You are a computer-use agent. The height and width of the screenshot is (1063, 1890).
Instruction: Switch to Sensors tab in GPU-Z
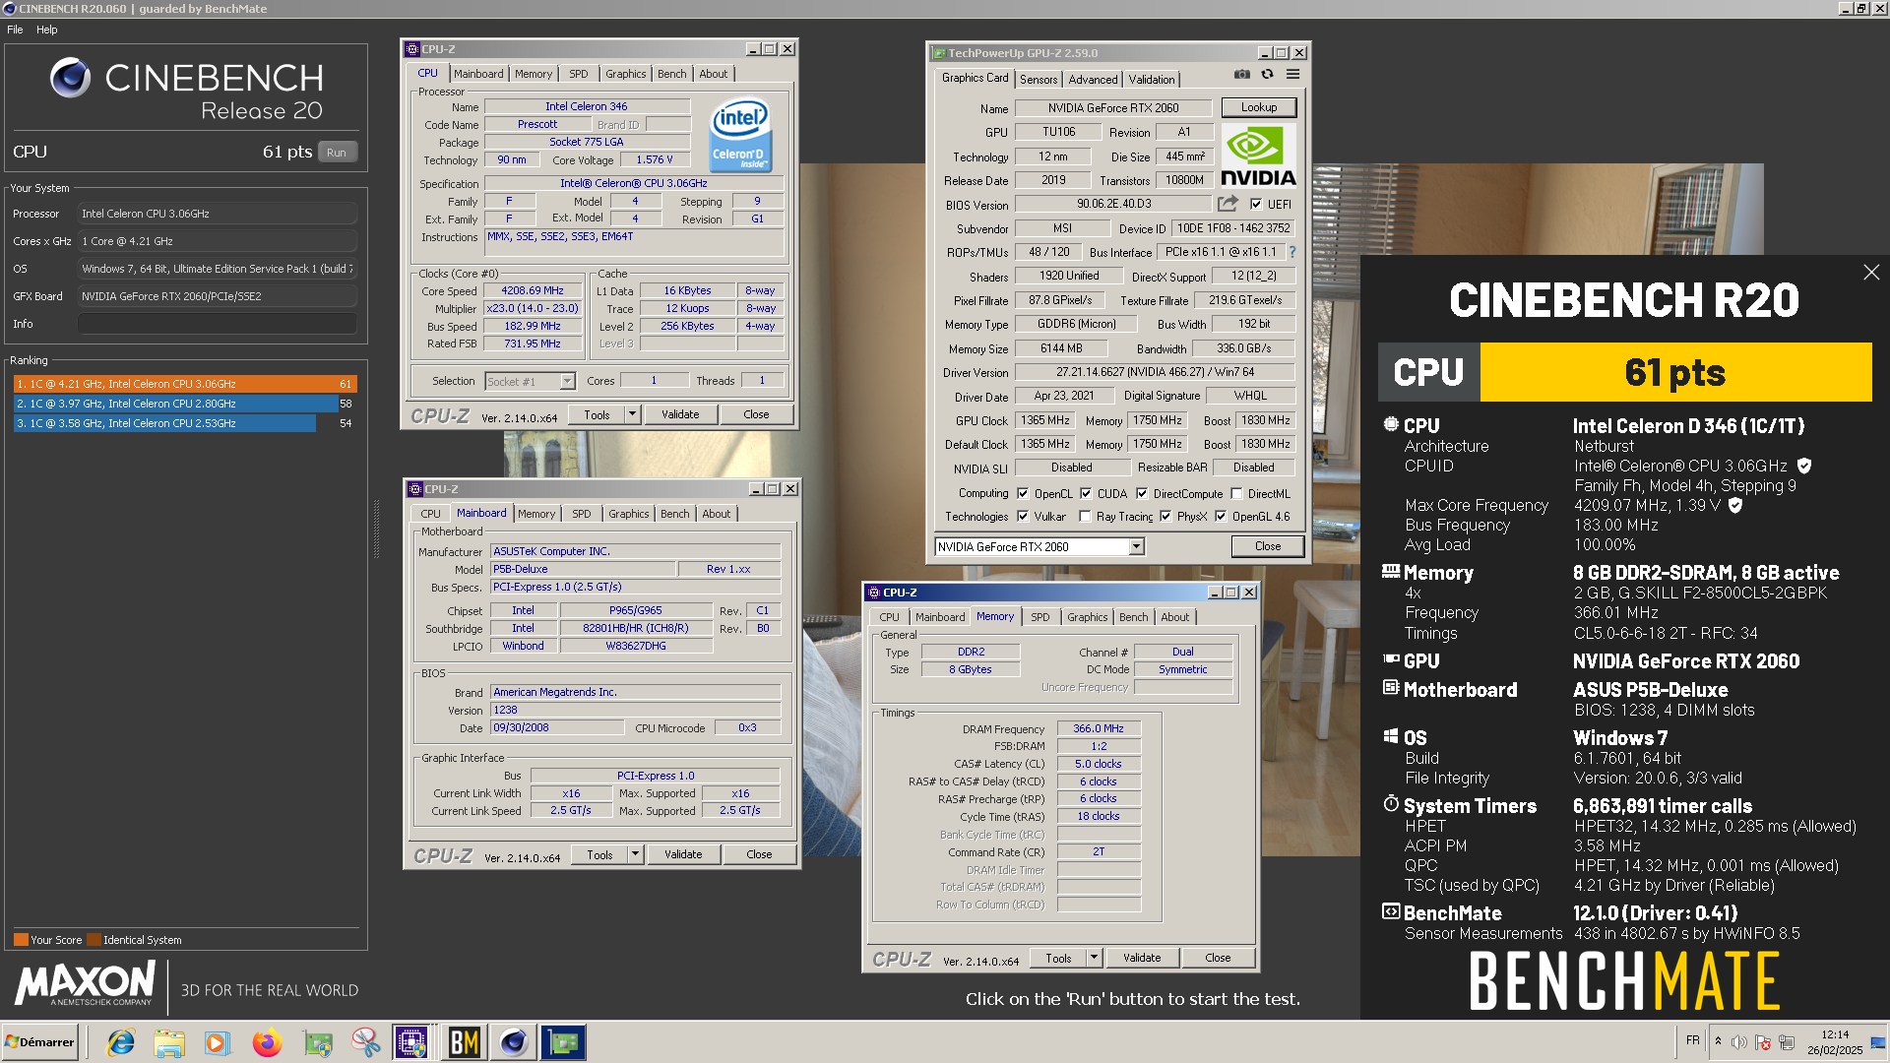1038,80
